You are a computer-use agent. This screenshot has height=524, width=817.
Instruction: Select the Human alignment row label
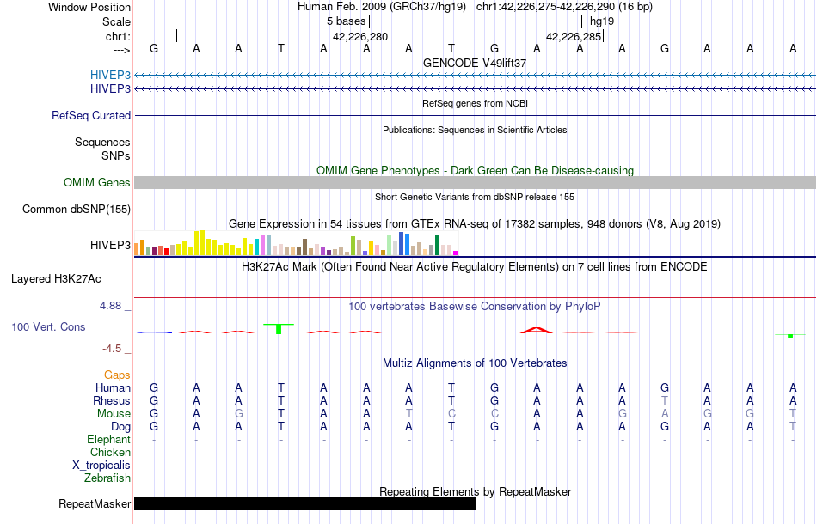tap(113, 387)
